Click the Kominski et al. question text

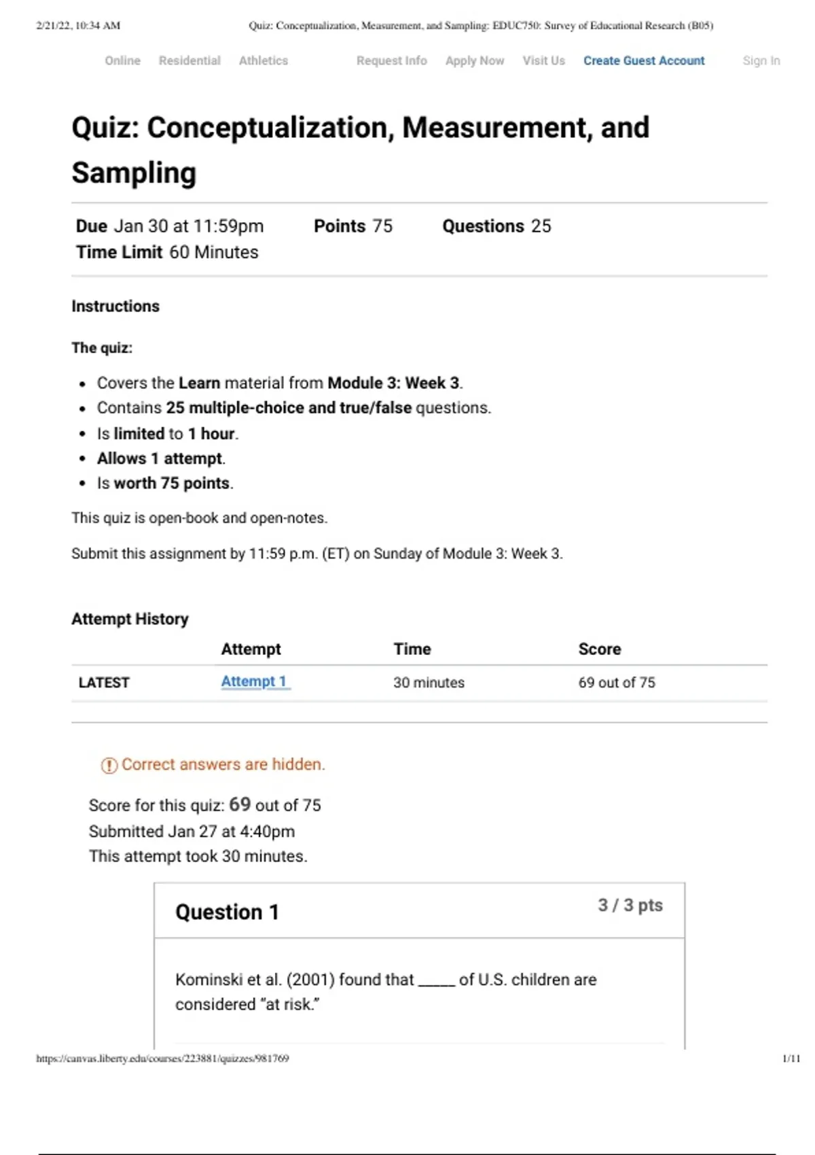(x=386, y=991)
